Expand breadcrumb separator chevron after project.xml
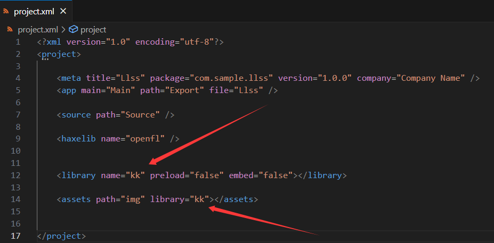 pyautogui.click(x=63, y=30)
